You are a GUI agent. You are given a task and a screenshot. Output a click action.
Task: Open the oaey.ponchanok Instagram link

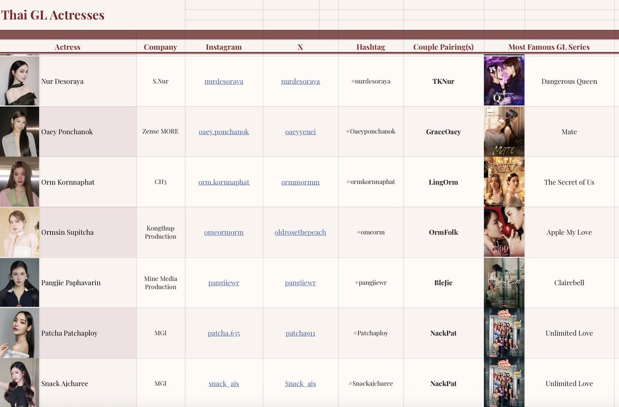point(223,131)
